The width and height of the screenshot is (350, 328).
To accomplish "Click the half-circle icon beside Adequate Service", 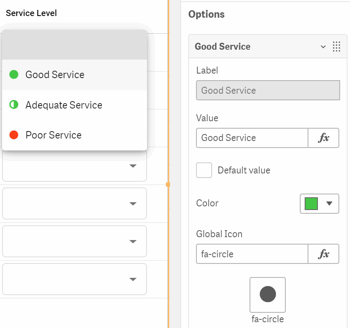I will 14,104.
